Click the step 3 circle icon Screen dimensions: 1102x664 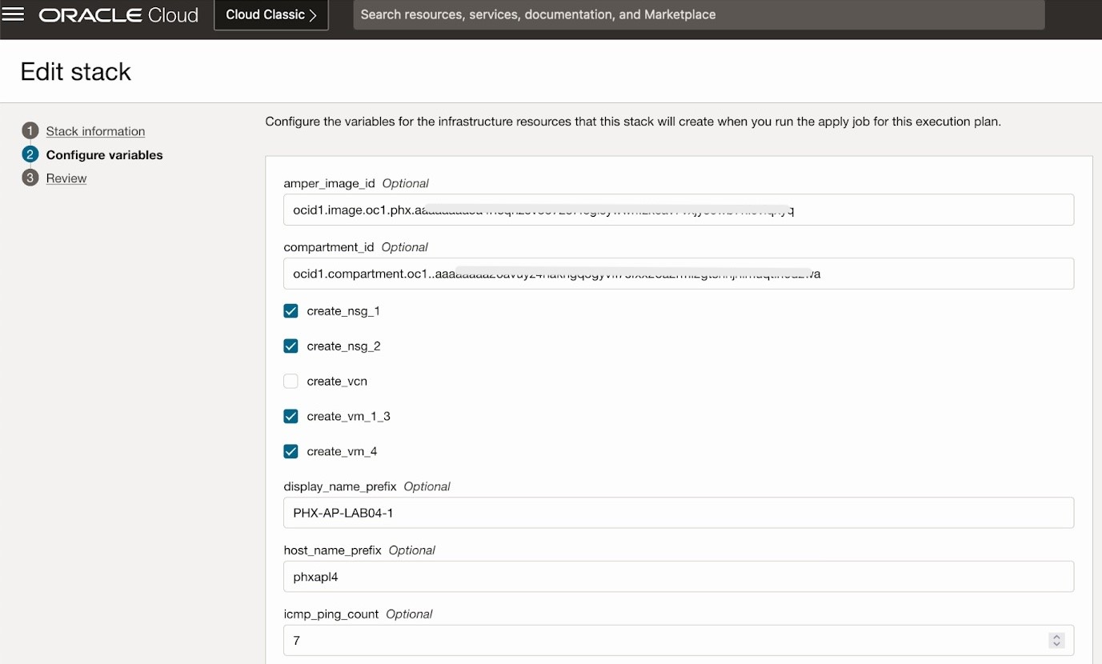(x=30, y=178)
